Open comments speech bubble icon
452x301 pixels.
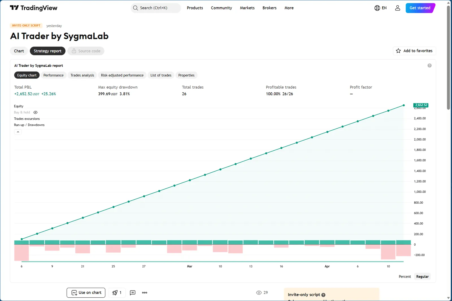click(x=132, y=293)
